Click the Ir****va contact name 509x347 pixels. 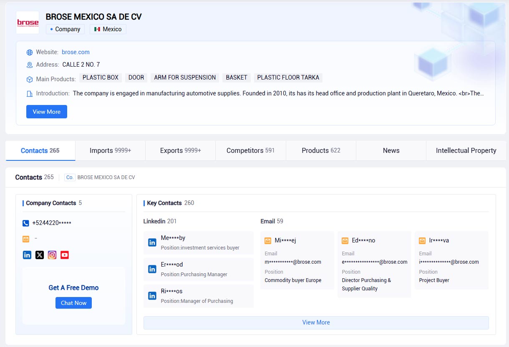[x=439, y=240]
